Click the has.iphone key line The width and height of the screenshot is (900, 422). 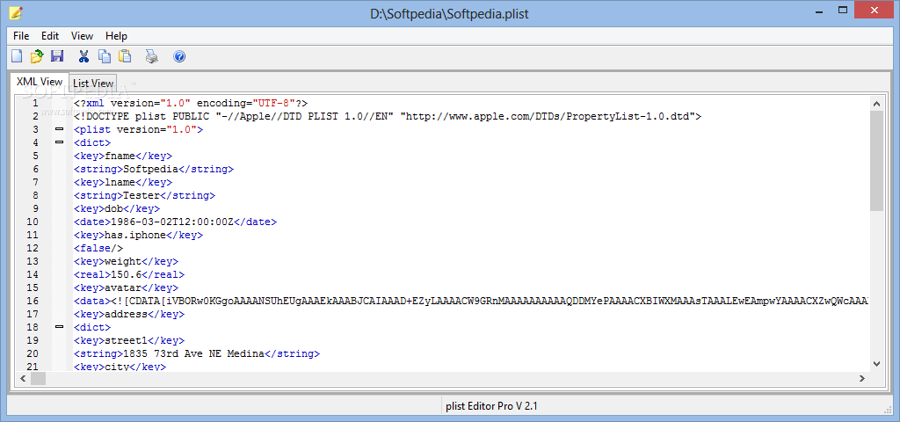pos(138,235)
